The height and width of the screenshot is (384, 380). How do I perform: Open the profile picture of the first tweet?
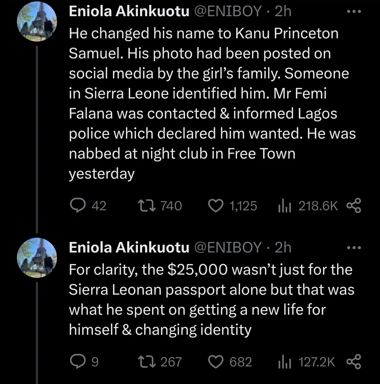pos(37,21)
